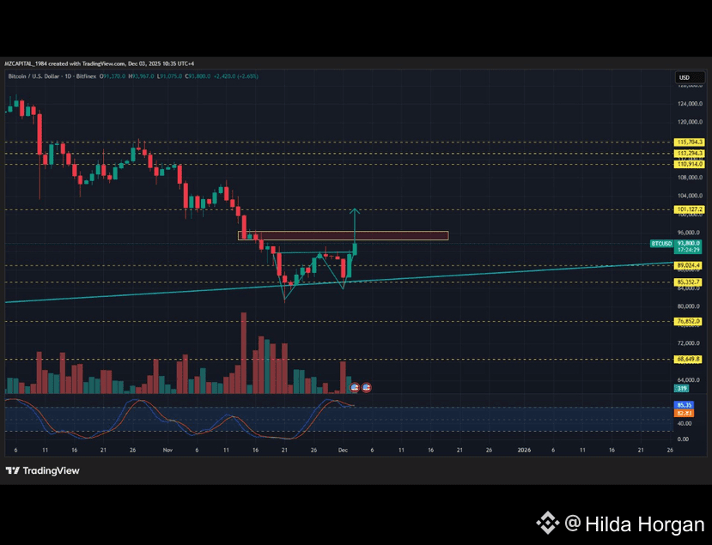Screen dimensions: 712x545
Task: Select the 89,024.4 horizontal level label
Action: click(x=689, y=265)
